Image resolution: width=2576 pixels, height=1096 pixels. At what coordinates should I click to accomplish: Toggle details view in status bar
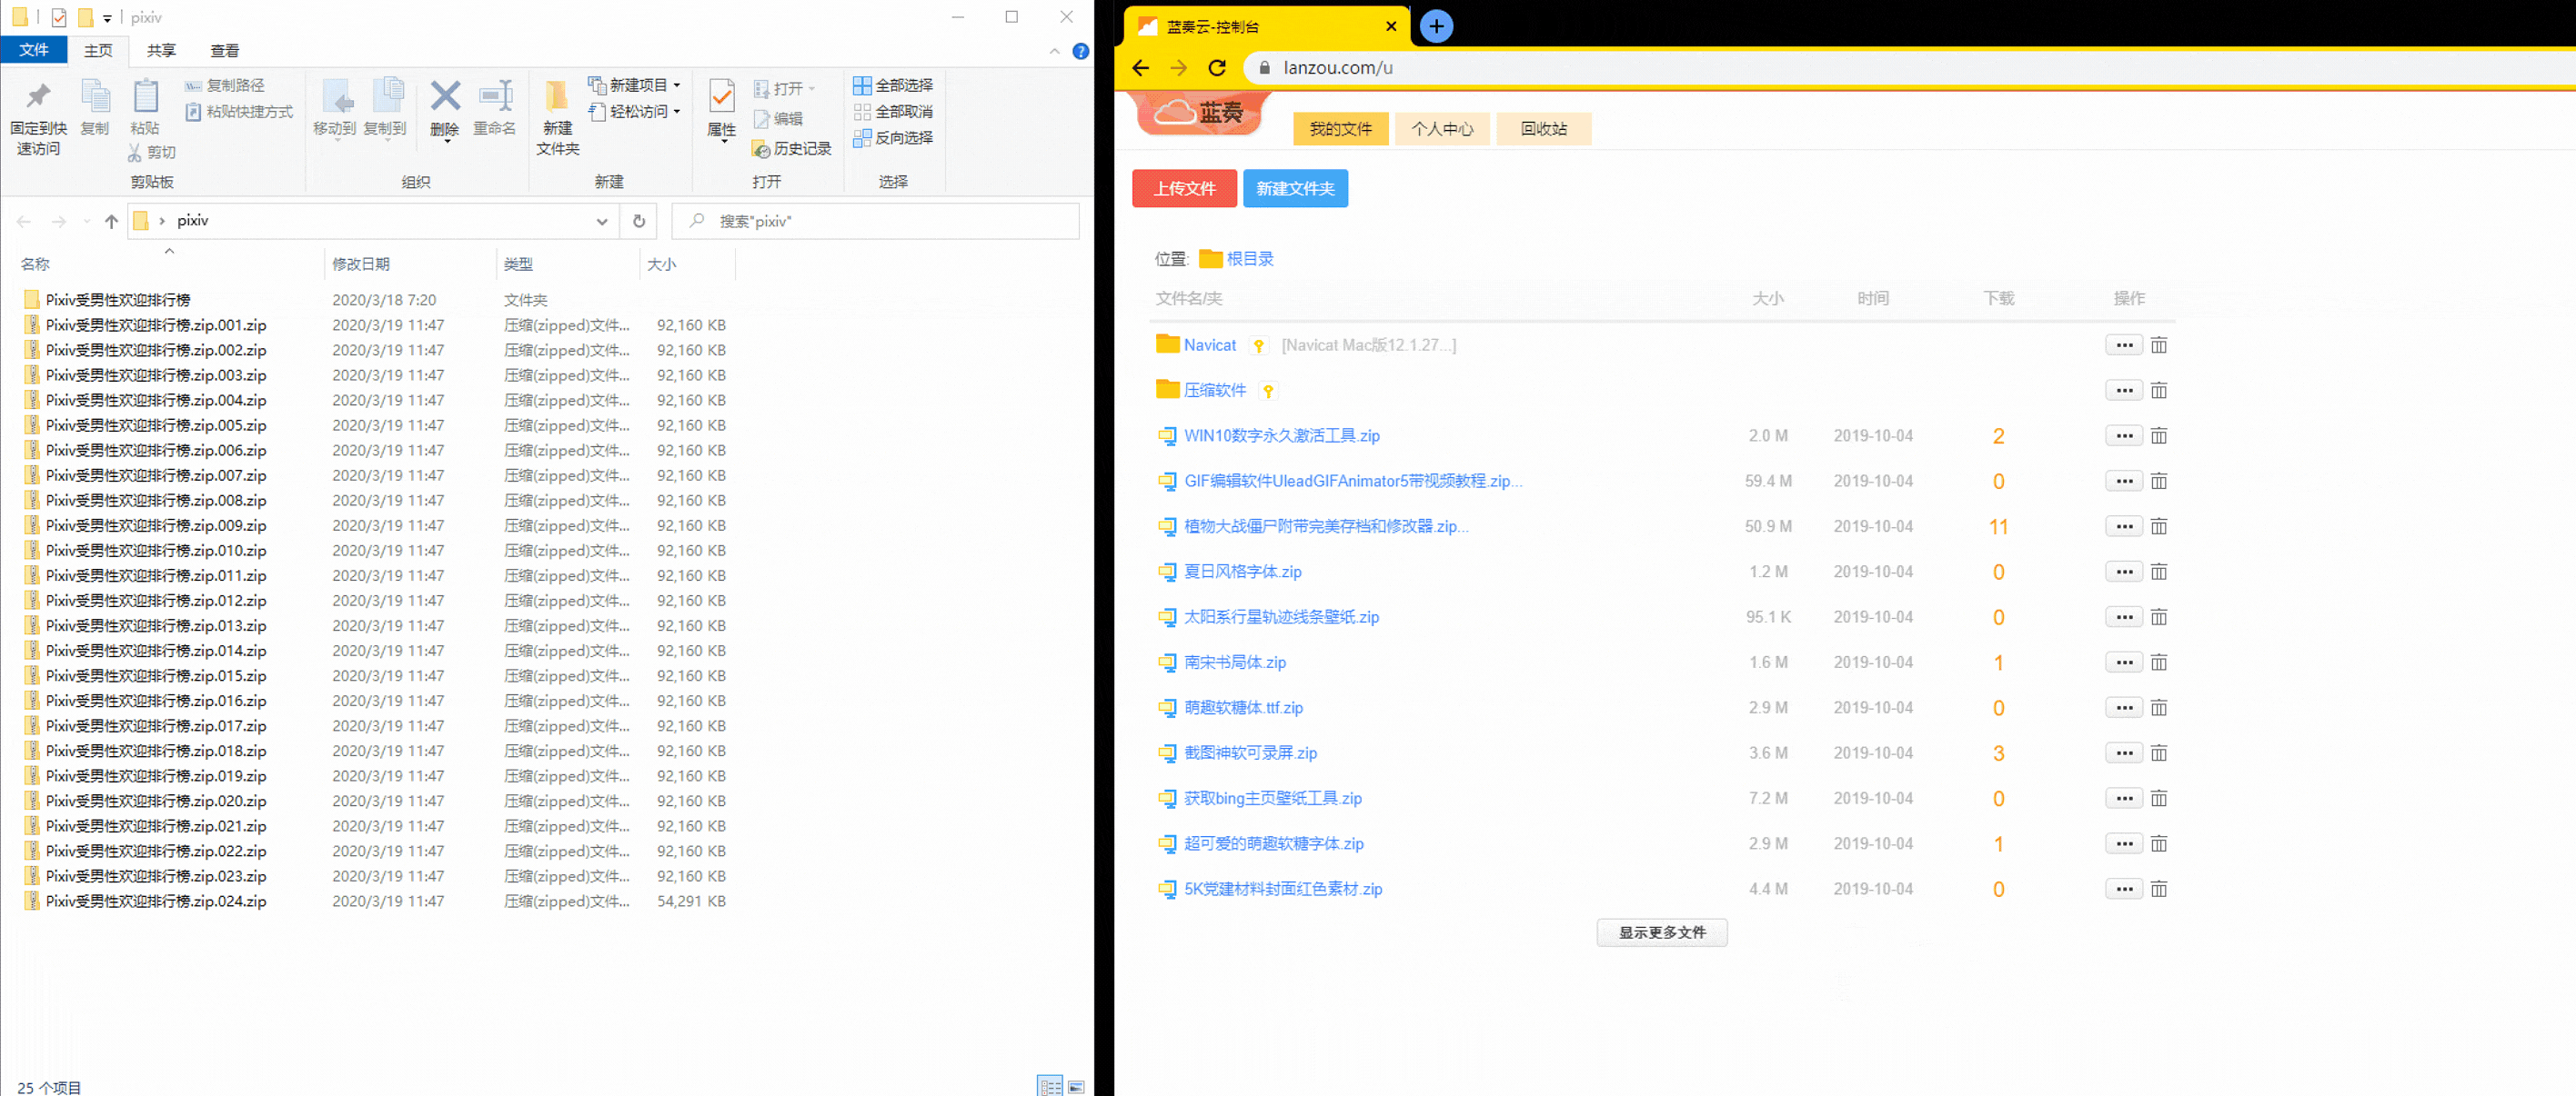1049,1087
